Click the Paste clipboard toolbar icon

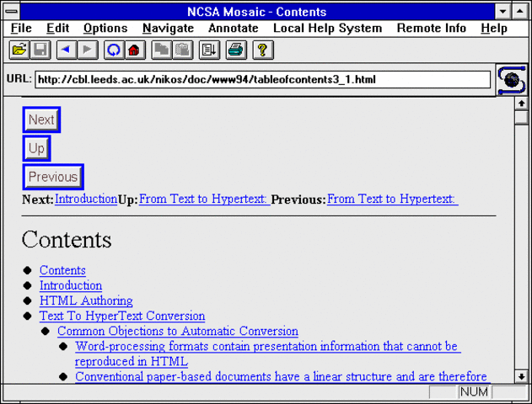(x=183, y=50)
